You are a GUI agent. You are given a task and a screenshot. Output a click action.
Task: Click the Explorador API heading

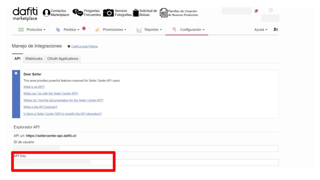pyautogui.click(x=27, y=127)
